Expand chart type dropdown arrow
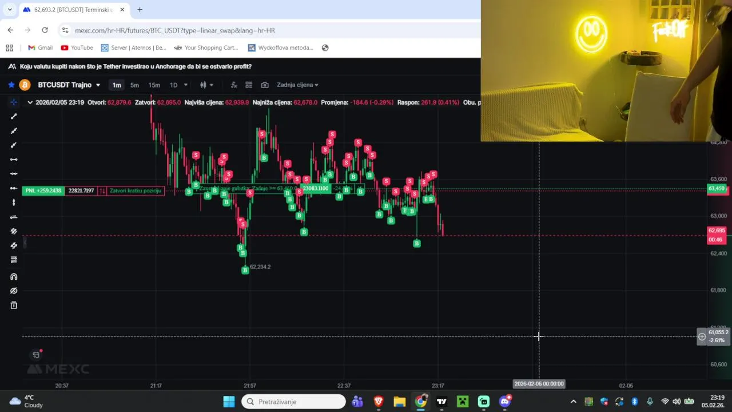 pos(212,85)
